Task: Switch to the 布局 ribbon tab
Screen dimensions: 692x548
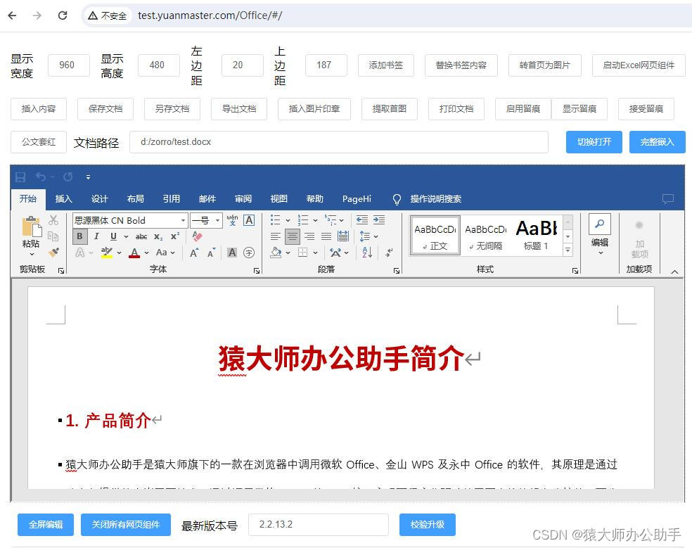Action: pyautogui.click(x=136, y=198)
